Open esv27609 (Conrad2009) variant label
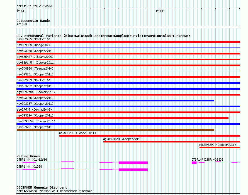Image resolution: width=248 pixels, height=195 pixels. tap(34, 110)
